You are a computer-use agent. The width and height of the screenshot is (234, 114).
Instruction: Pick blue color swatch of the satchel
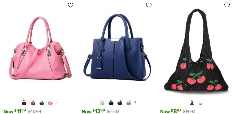click(x=120, y=102)
